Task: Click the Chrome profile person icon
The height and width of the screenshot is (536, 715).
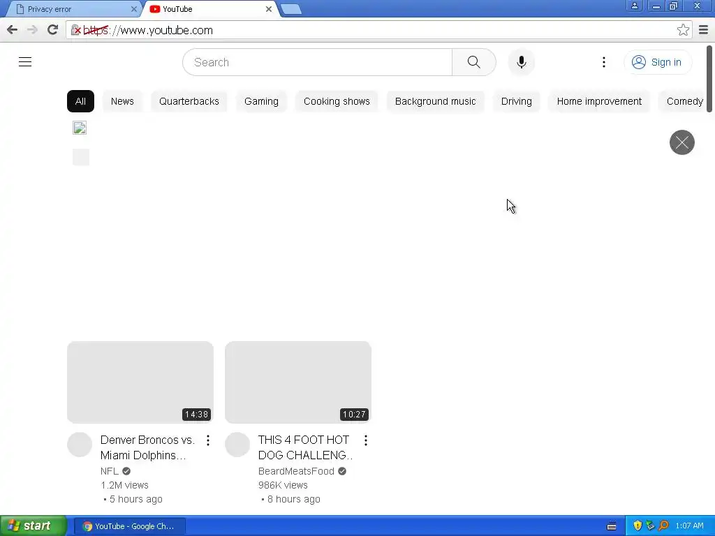Action: [634, 6]
